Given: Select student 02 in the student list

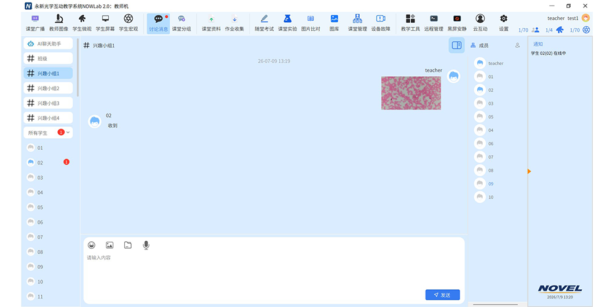Looking at the screenshot, I should tap(48, 163).
